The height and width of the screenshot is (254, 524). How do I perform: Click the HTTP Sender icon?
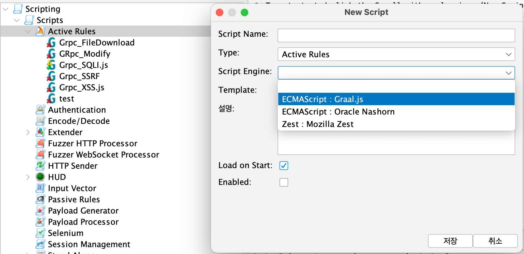point(41,166)
